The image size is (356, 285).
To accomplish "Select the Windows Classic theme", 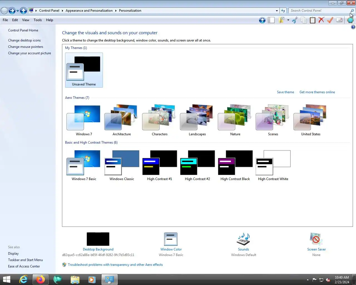I will 122,165.
